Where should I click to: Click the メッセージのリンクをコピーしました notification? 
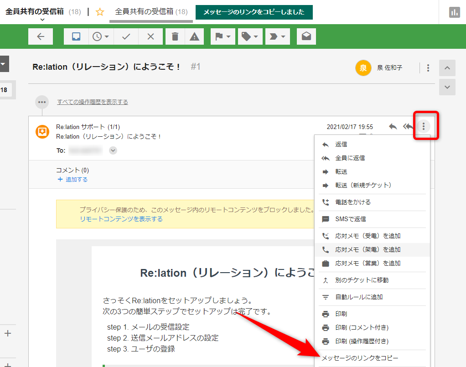(x=254, y=12)
